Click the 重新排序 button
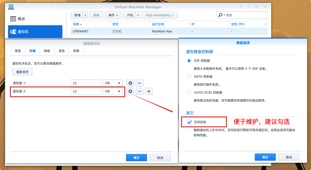This screenshot has height=170, width=311. pos(22,72)
